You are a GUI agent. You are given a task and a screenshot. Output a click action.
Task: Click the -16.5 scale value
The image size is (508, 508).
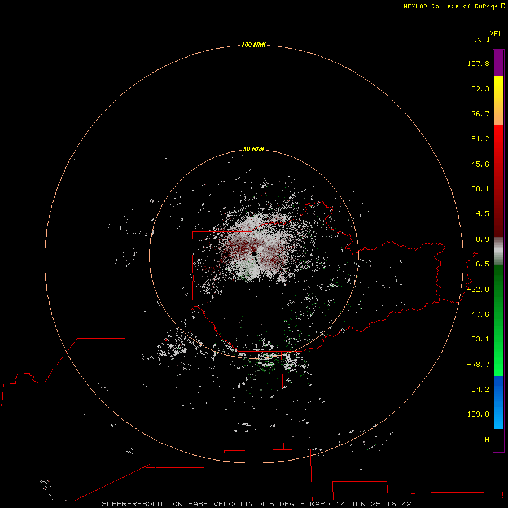point(478,264)
